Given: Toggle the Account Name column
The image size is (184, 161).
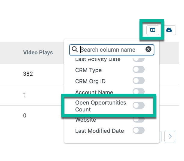Looking at the screenshot, I should [x=139, y=91].
